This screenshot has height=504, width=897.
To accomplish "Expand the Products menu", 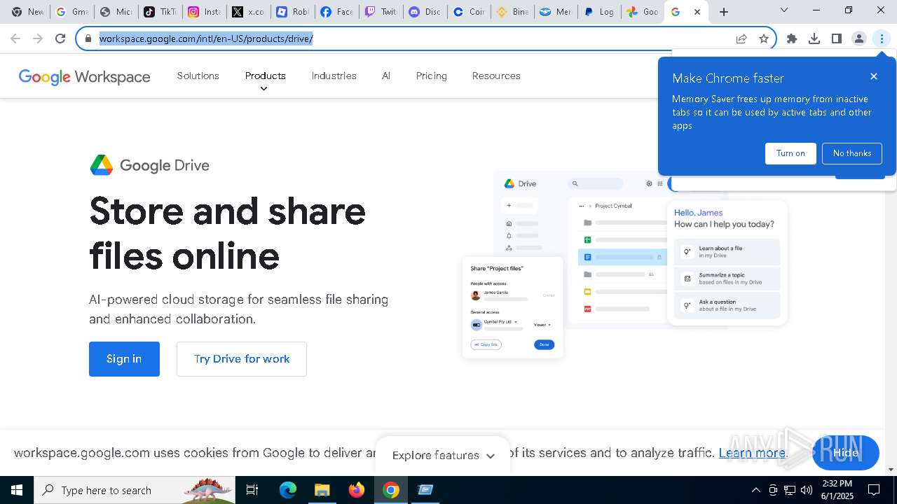I will click(x=265, y=76).
